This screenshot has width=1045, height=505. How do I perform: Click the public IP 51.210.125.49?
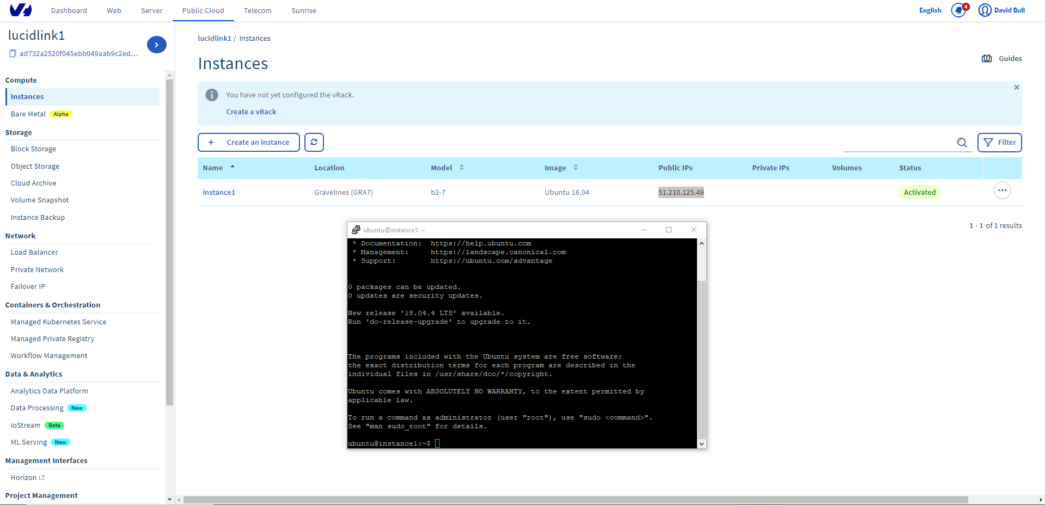(x=681, y=192)
